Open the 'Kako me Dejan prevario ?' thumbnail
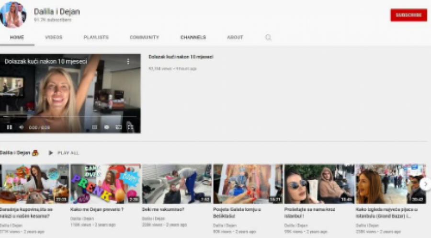 click(105, 184)
